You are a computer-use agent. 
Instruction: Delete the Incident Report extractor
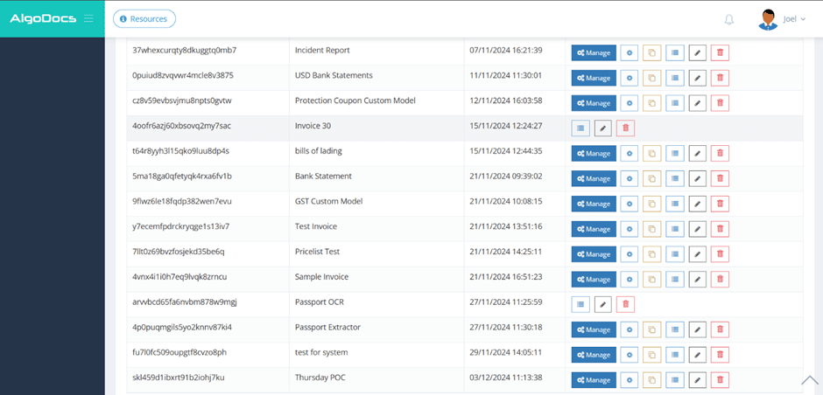(720, 52)
